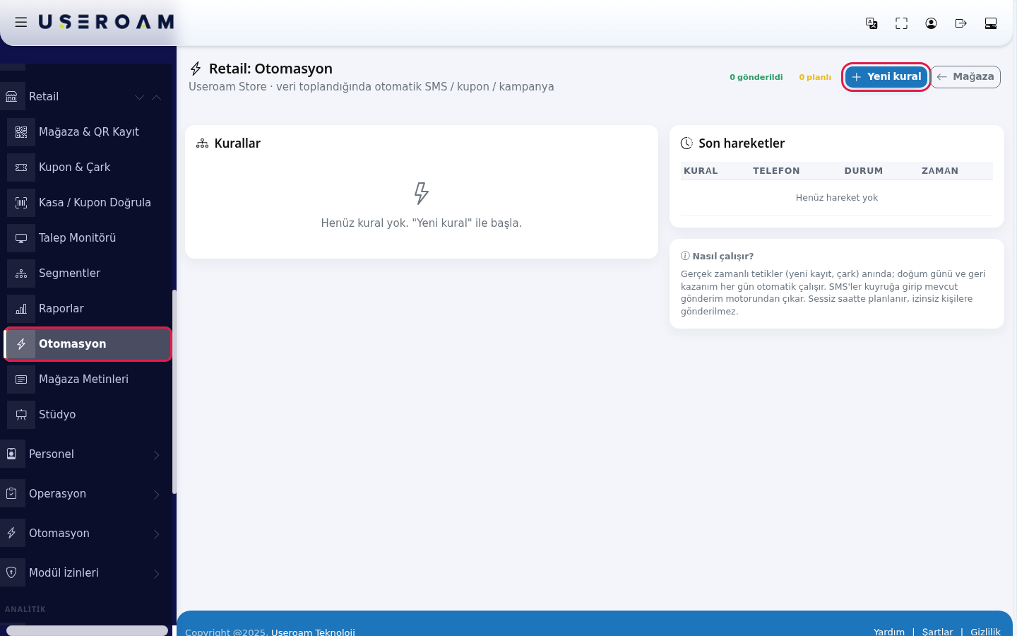
Task: Click the DURUM column header
Action: coord(864,171)
